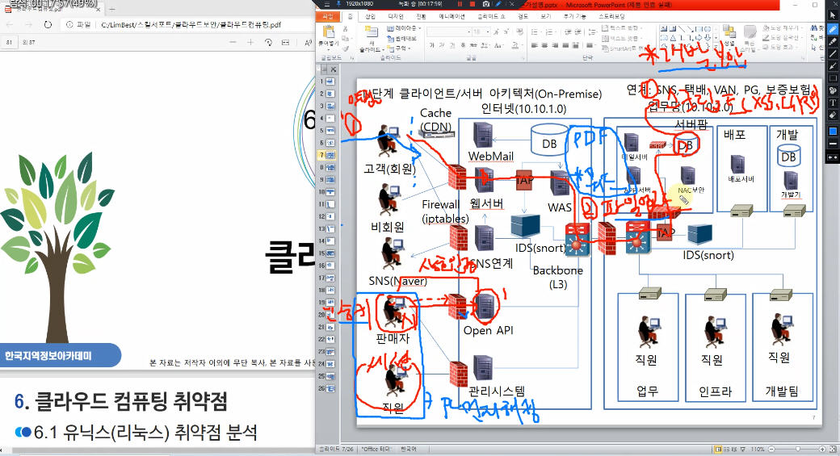840x456 pixels.
Task: Switch to the Animations ribbon tab
Action: [451, 17]
